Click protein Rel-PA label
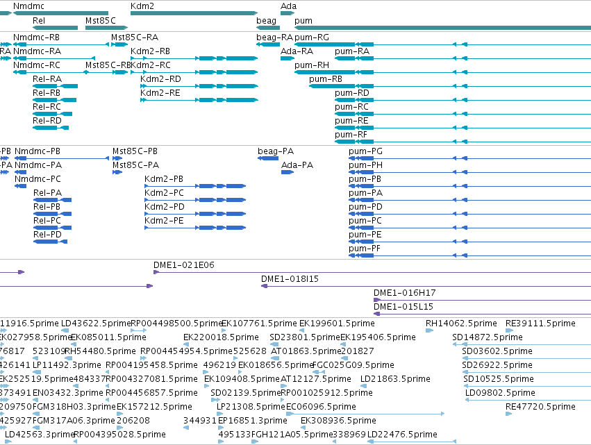Image resolution: width=591 pixels, height=445 pixels. click(x=47, y=192)
